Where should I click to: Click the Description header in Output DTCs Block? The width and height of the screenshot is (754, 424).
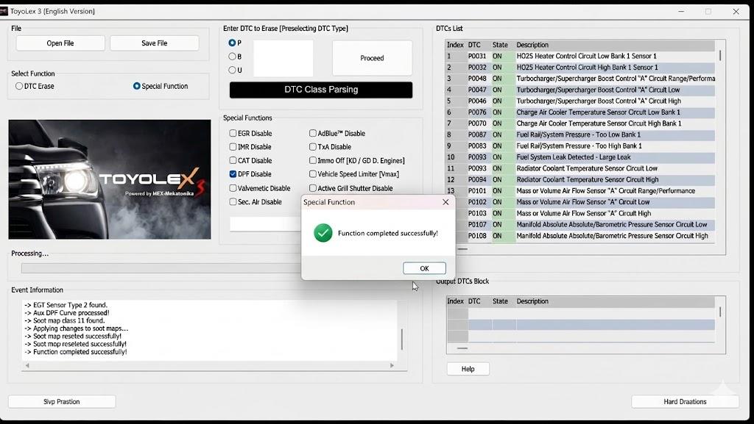tap(532, 301)
